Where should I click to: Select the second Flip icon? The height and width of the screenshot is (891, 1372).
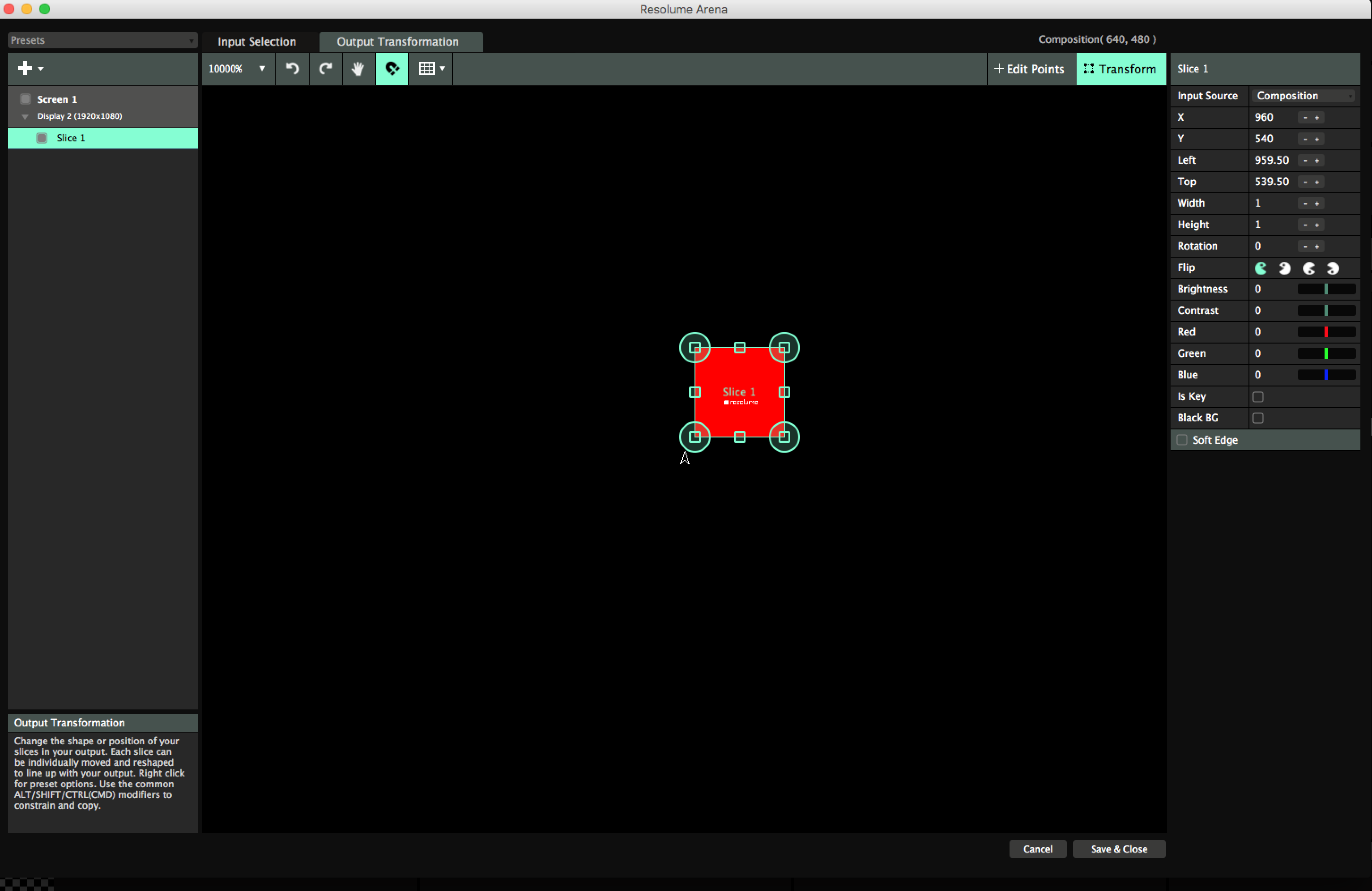1284,268
